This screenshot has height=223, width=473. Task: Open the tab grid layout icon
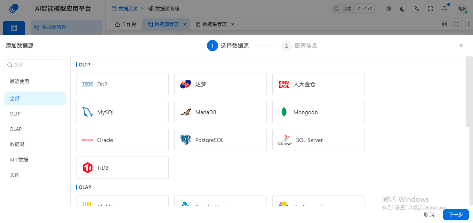[444, 24]
